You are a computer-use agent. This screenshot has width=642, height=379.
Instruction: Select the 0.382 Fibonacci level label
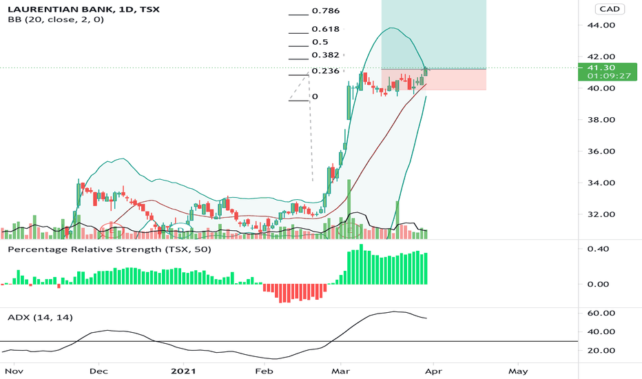[x=326, y=55]
